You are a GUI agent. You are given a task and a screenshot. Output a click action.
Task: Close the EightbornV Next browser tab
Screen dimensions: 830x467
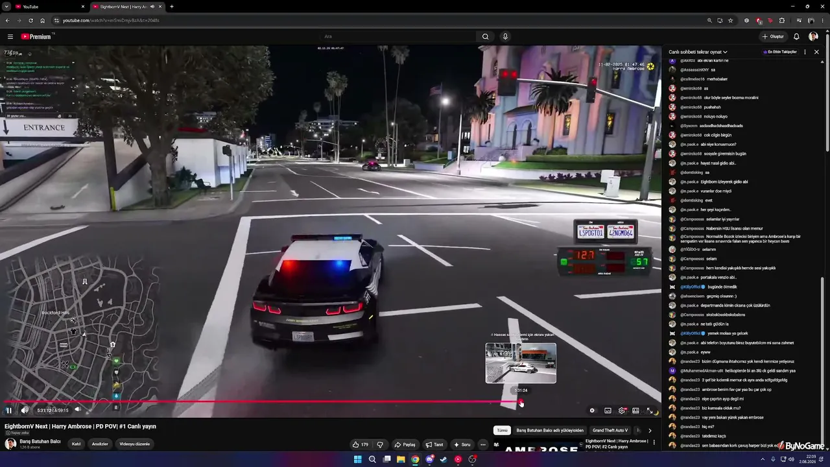(x=160, y=6)
